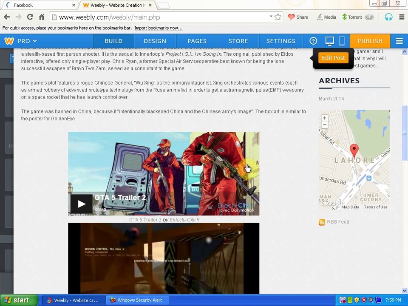This screenshot has width=408, height=306.
Task: Click the red map pin marker
Action: (x=354, y=150)
